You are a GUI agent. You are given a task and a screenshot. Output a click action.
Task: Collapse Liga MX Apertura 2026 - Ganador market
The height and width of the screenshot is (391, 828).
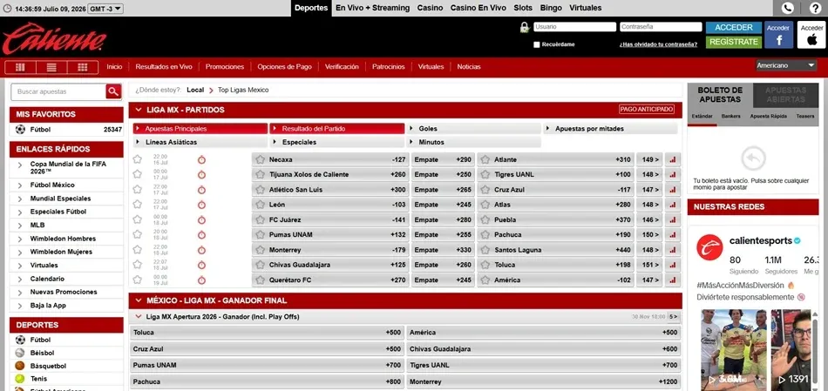coord(139,317)
